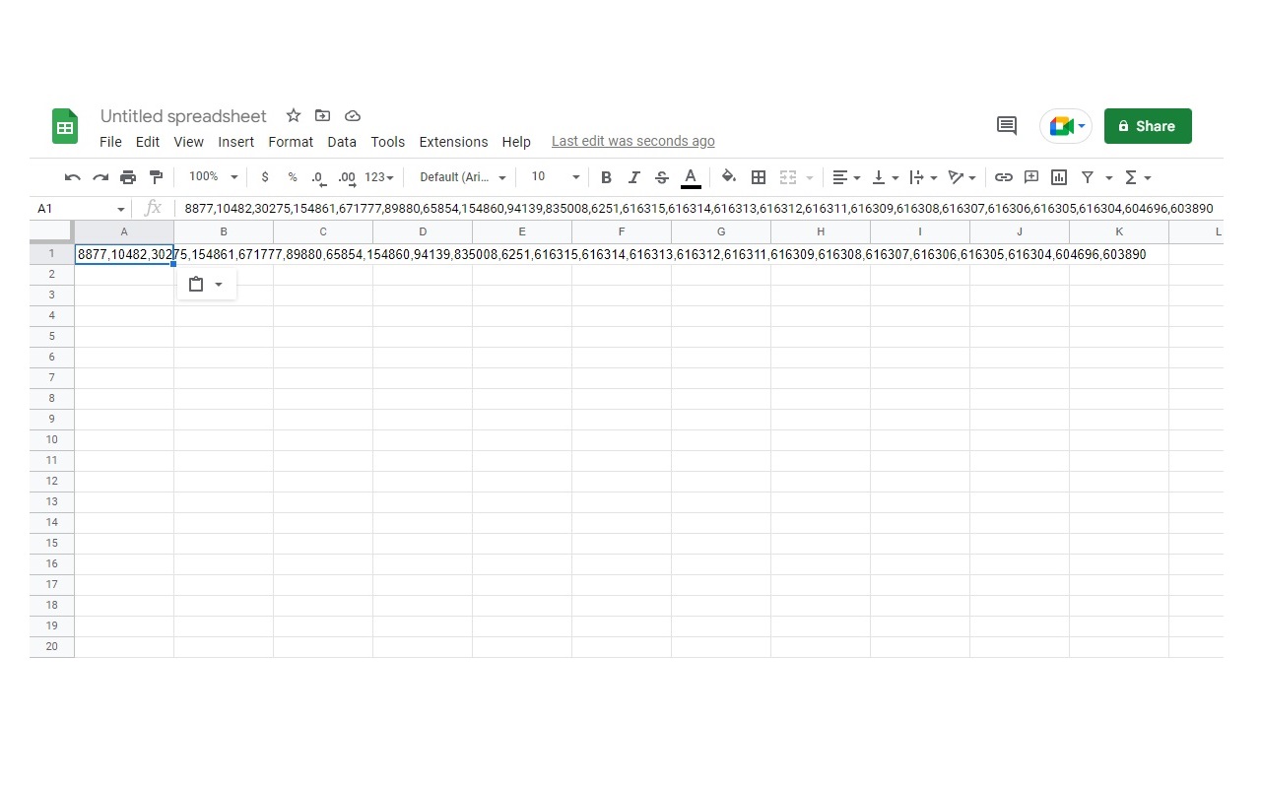Start a call with the Meet icon
Viewport: 1261px width, 788px height.
click(1066, 126)
